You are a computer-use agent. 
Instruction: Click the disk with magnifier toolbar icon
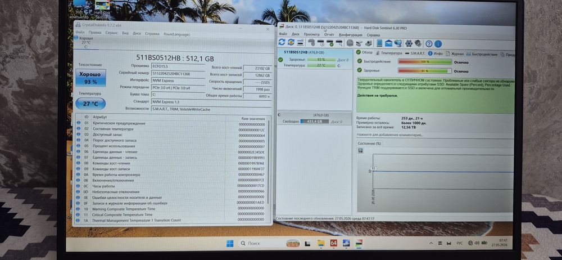tap(339, 43)
